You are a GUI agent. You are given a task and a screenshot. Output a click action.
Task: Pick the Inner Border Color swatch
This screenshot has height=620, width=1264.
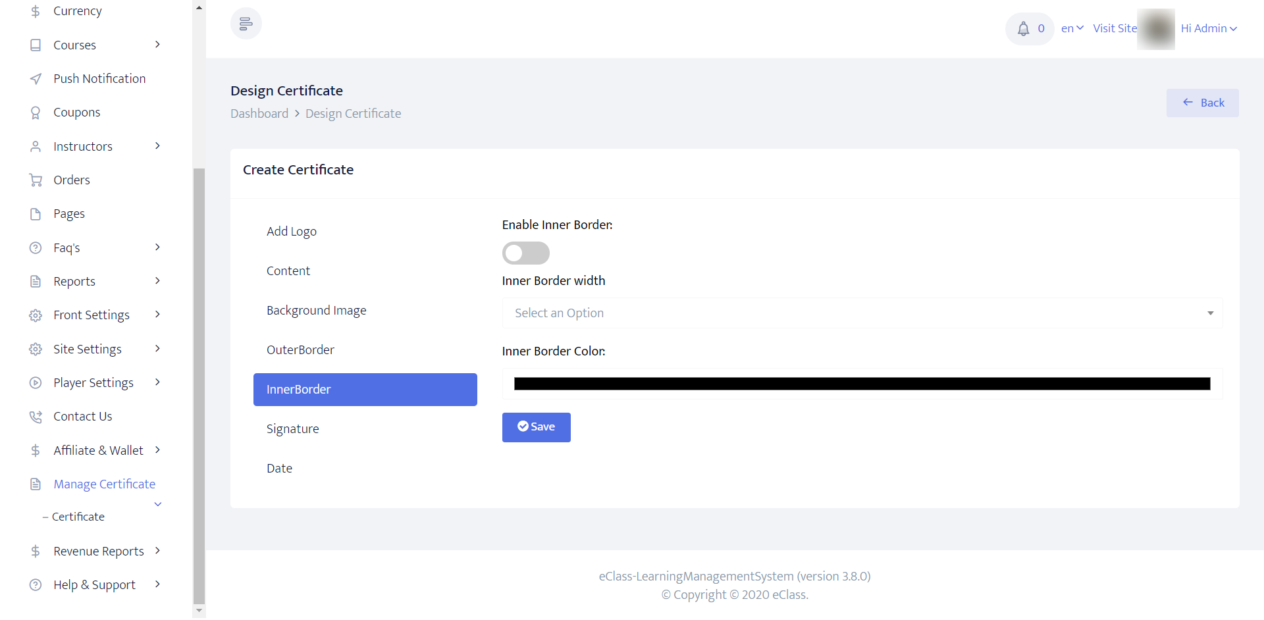click(862, 384)
